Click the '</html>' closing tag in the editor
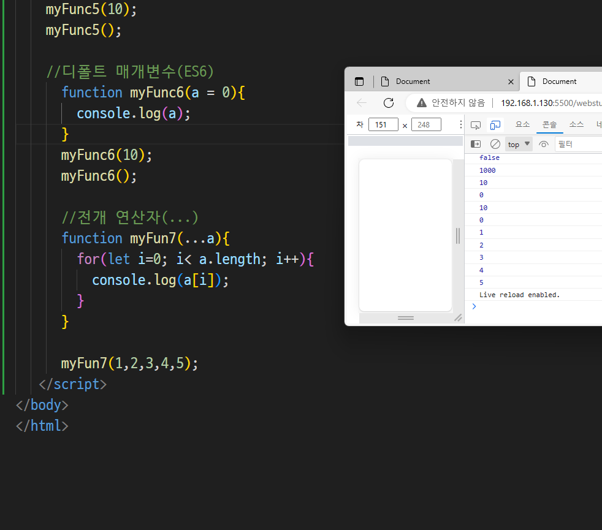The image size is (602, 530). point(42,426)
